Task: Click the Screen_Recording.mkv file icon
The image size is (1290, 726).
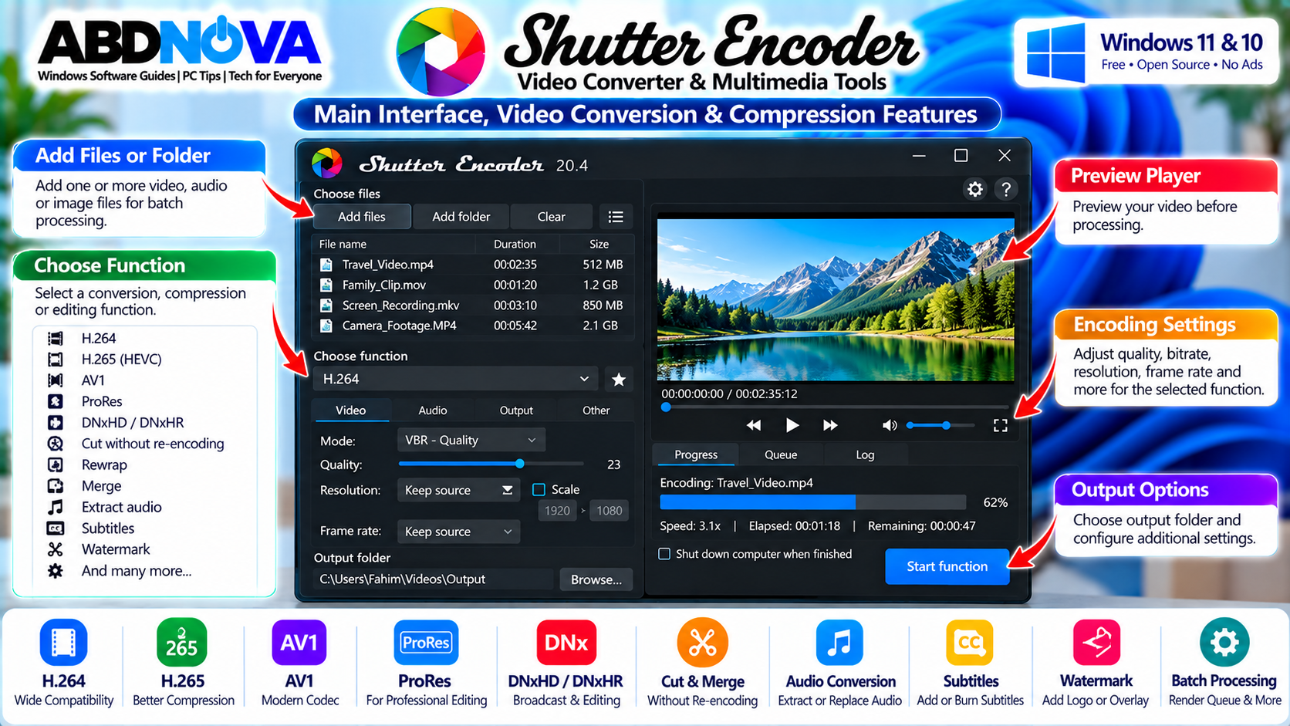Action: (x=326, y=306)
